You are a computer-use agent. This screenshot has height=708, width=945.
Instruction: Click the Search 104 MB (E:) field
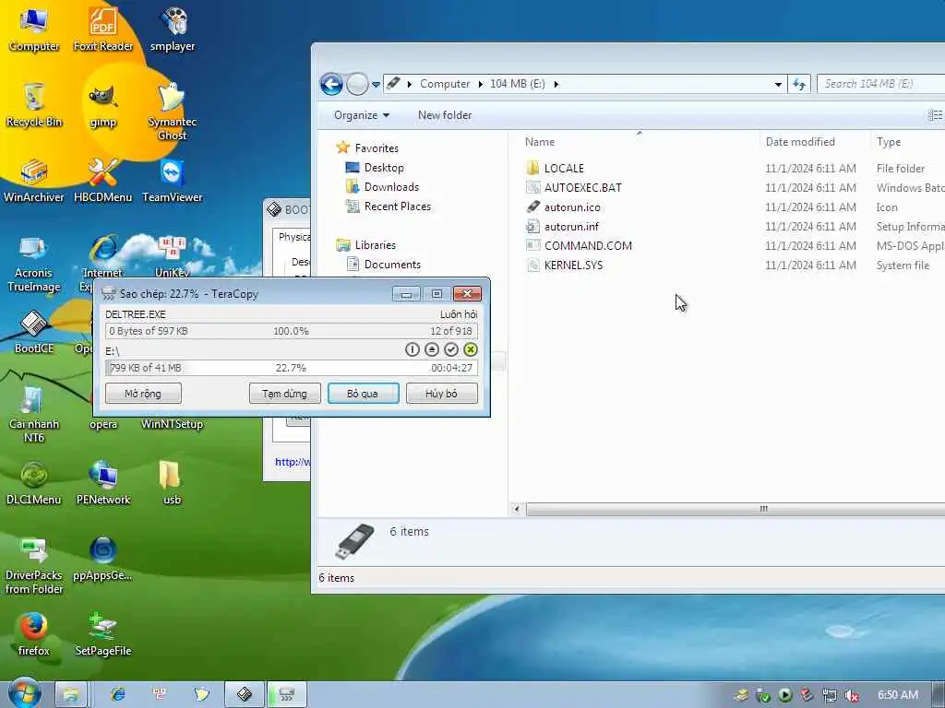pyautogui.click(x=881, y=84)
